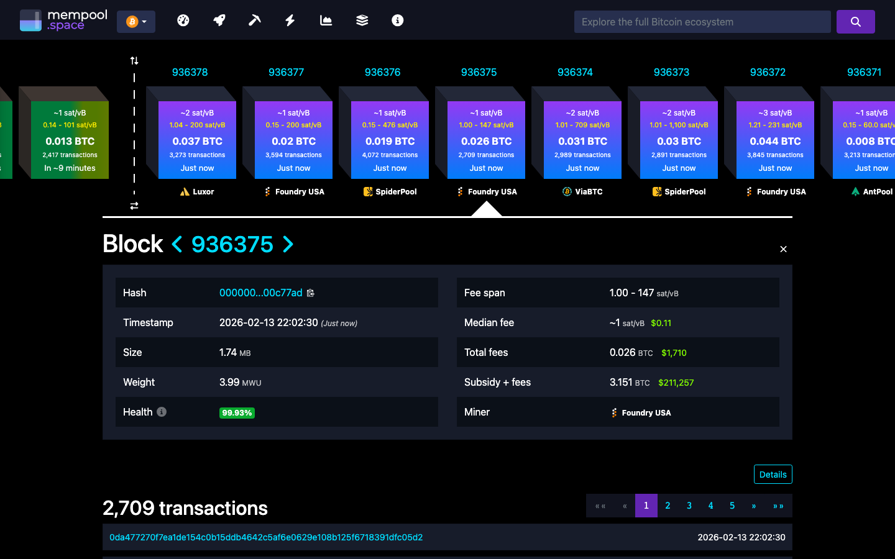The width and height of the screenshot is (895, 559).
Task: Navigate to next block via right chevron
Action: pyautogui.click(x=288, y=245)
